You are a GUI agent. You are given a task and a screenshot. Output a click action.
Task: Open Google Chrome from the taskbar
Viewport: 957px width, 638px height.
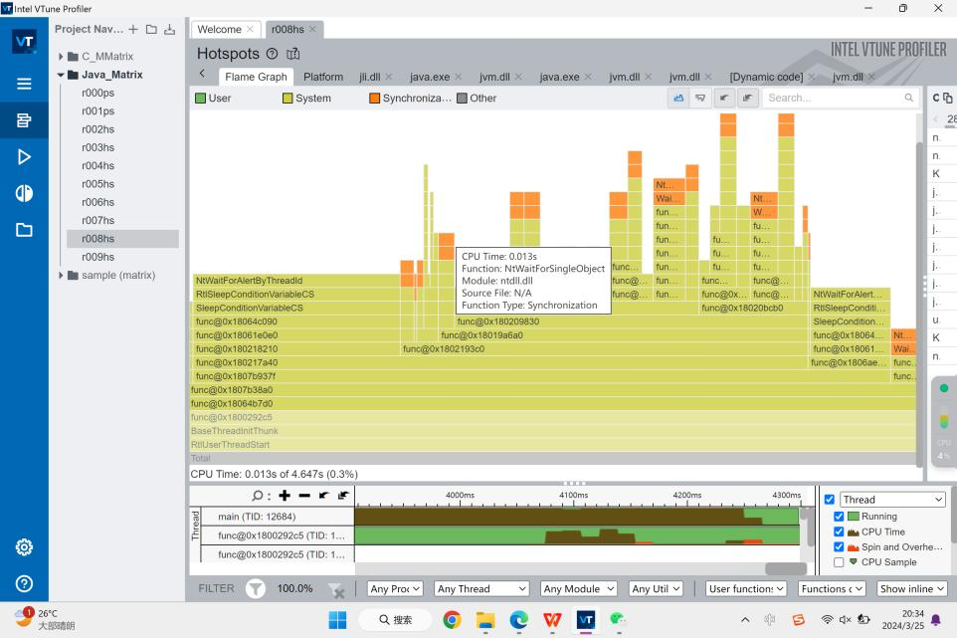[x=453, y=620]
